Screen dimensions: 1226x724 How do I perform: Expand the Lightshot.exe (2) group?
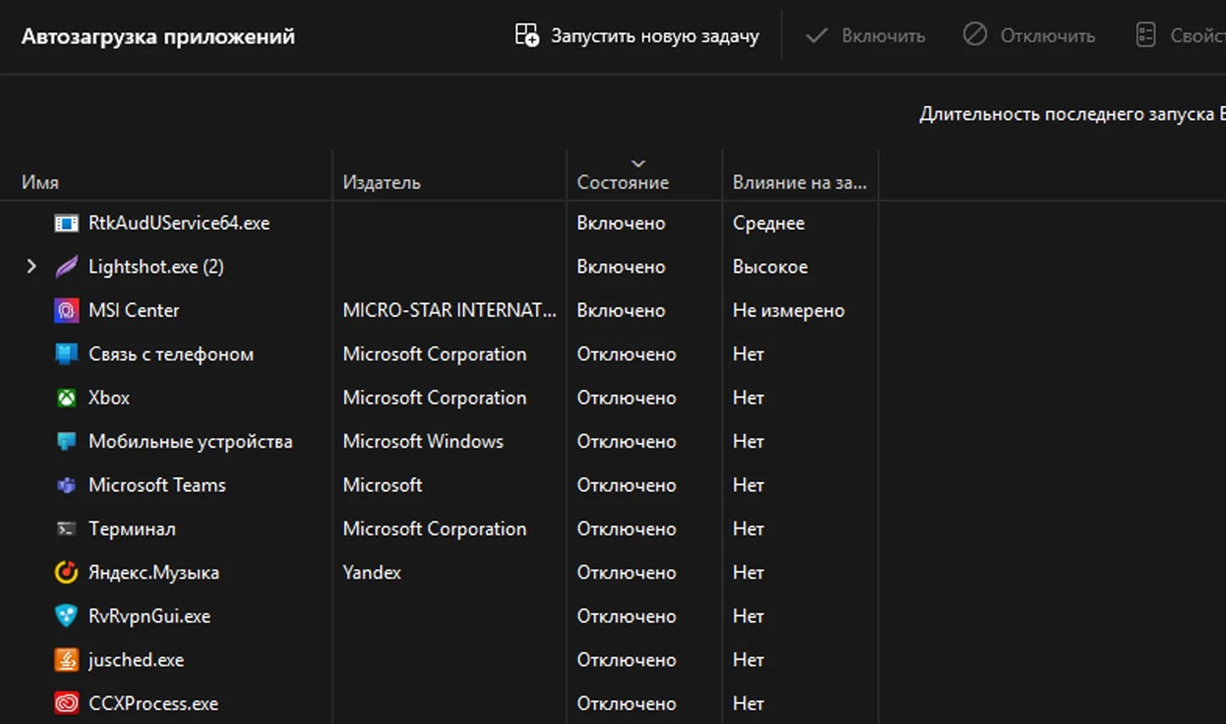32,267
